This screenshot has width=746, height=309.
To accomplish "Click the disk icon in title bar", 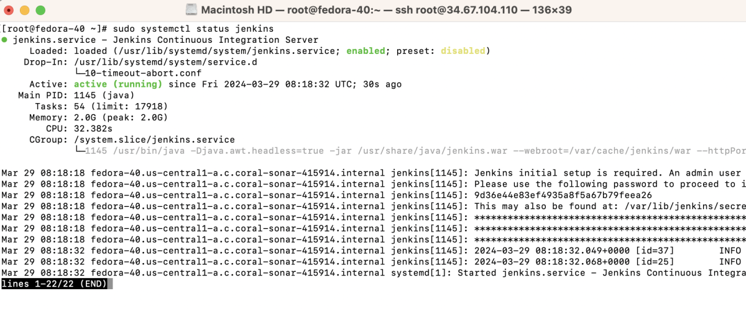I will coord(191,11).
